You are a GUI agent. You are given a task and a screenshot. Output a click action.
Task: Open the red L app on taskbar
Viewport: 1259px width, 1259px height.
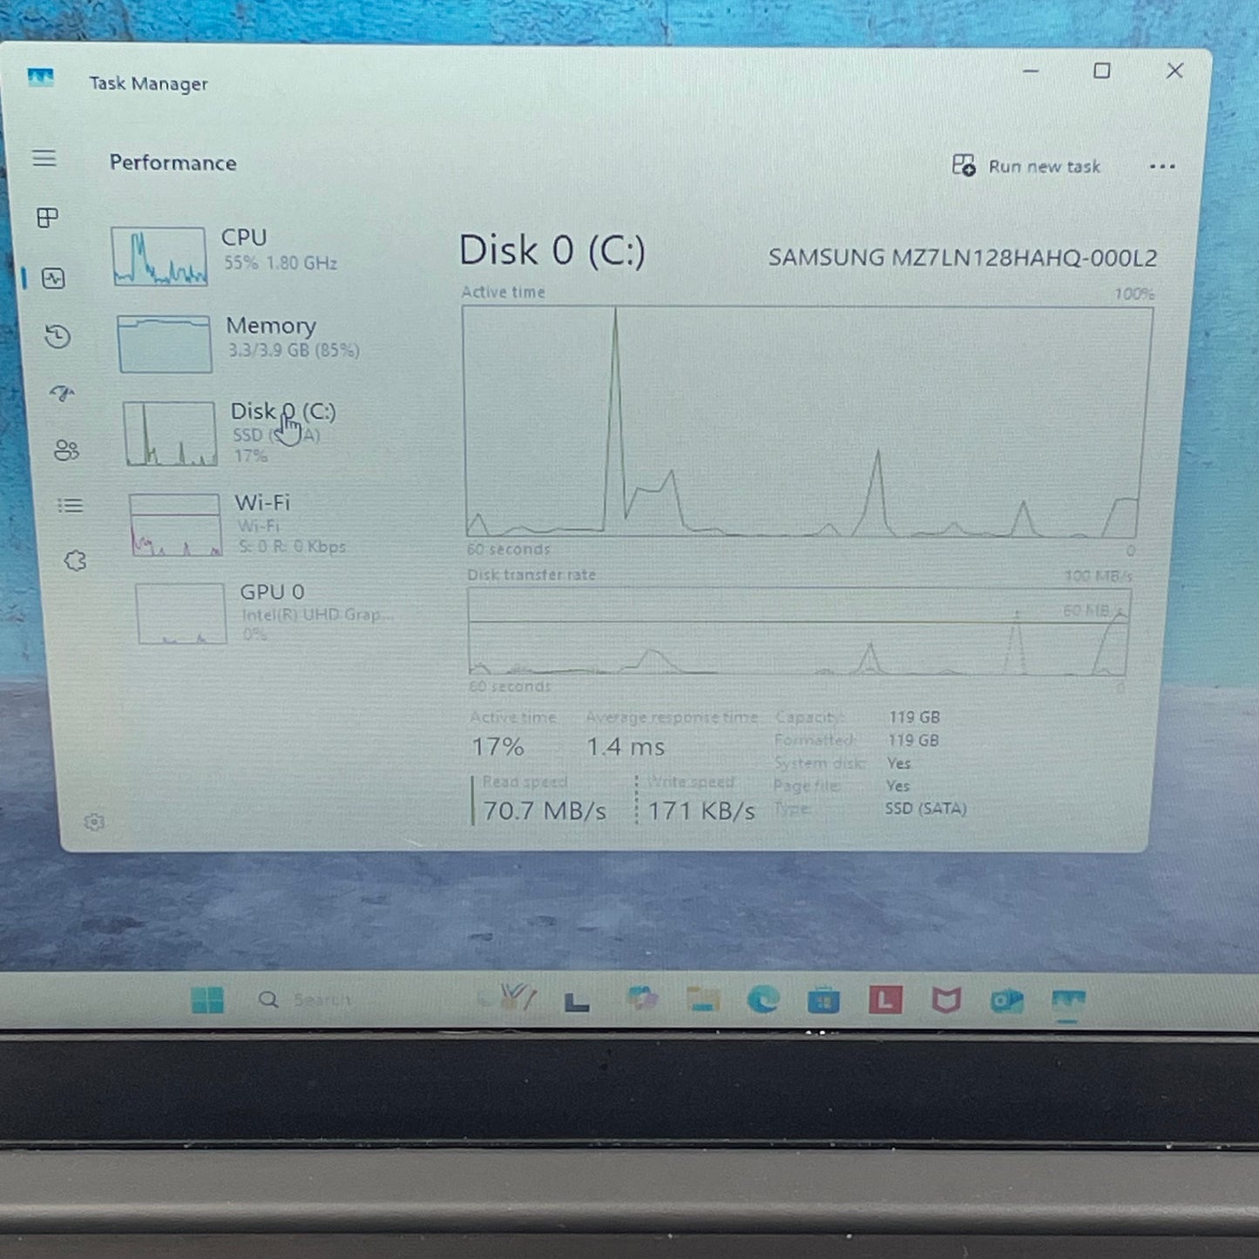tap(885, 1000)
